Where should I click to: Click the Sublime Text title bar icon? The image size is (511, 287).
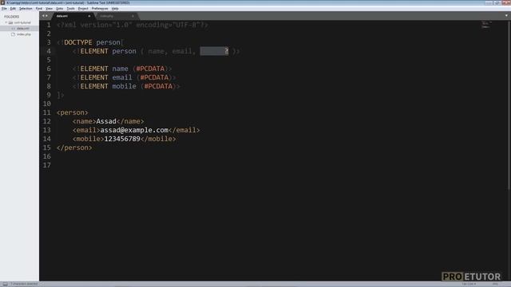[2, 2]
